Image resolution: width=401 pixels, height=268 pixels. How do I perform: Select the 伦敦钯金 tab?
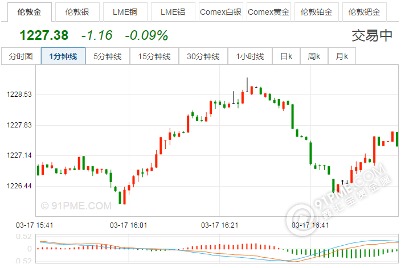coord(364,12)
